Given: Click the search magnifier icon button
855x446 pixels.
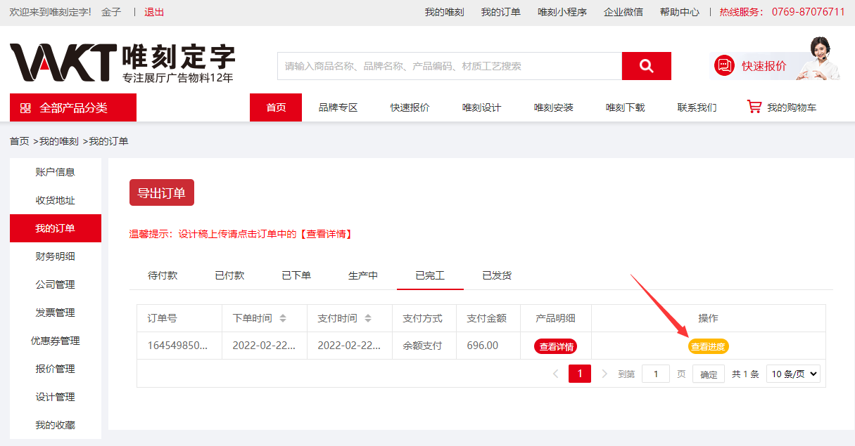Looking at the screenshot, I should pyautogui.click(x=646, y=66).
